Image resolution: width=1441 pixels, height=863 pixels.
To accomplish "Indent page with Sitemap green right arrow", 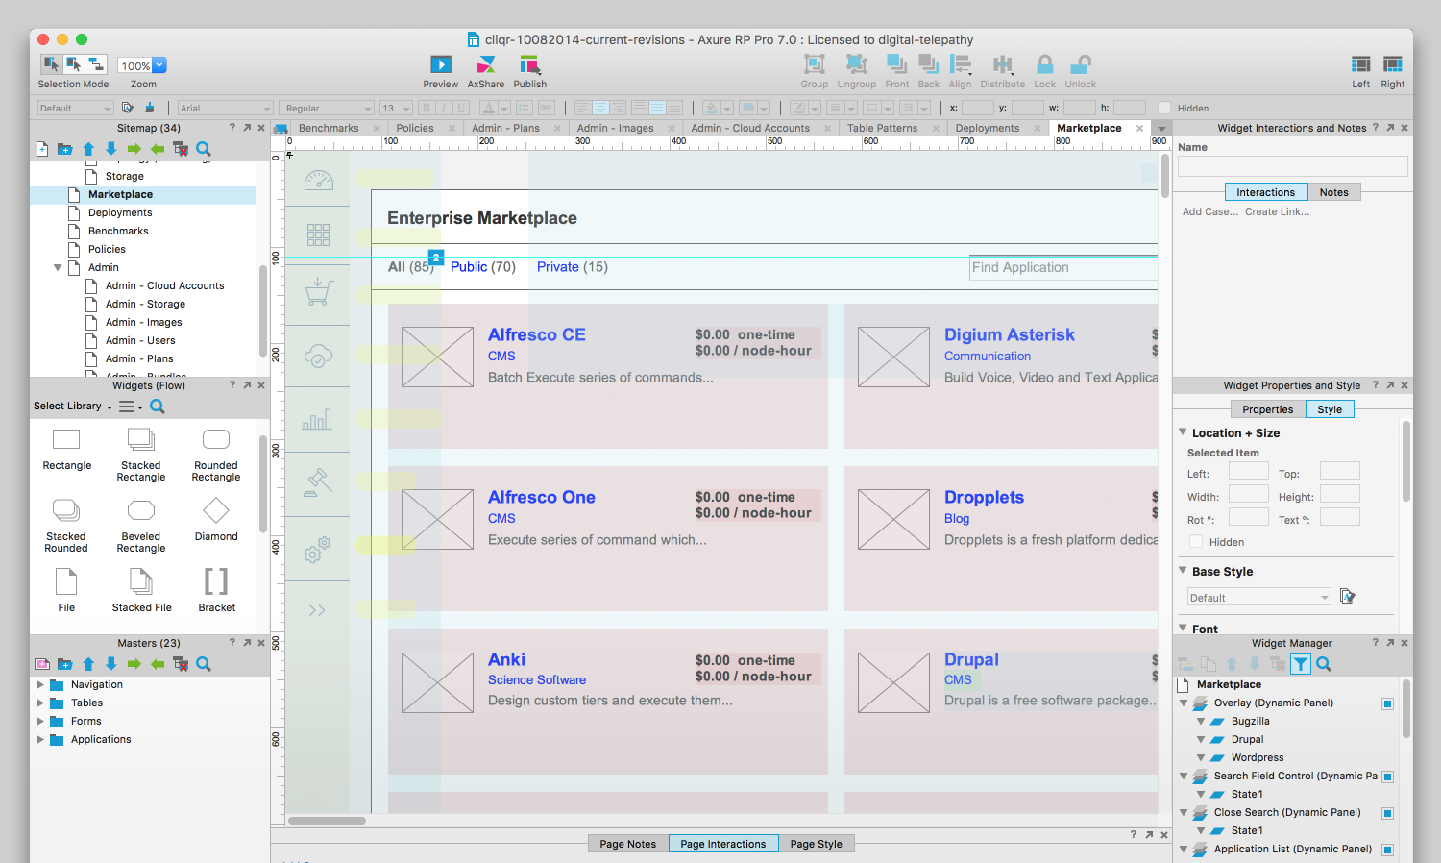I will click(x=134, y=149).
